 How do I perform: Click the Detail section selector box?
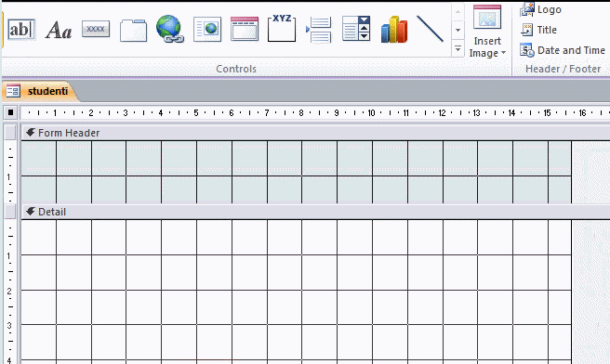tap(10, 212)
